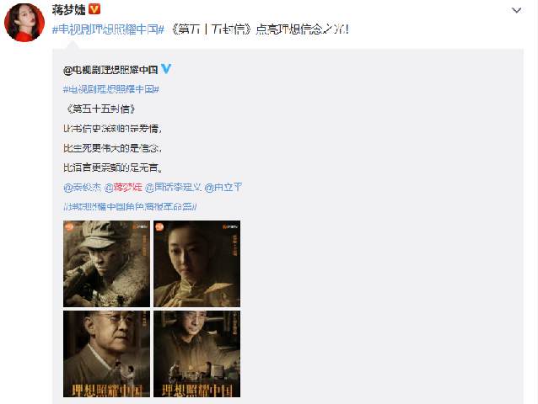Viewport: 538px width, 404px height.
Task: Open the last @ mention ending the line
Action: (x=223, y=188)
